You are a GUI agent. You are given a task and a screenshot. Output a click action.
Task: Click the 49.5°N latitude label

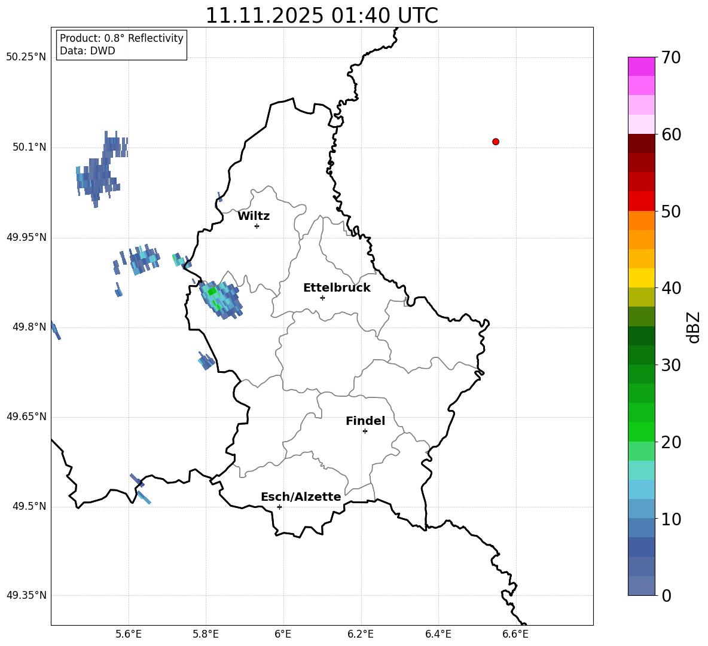[x=29, y=506]
